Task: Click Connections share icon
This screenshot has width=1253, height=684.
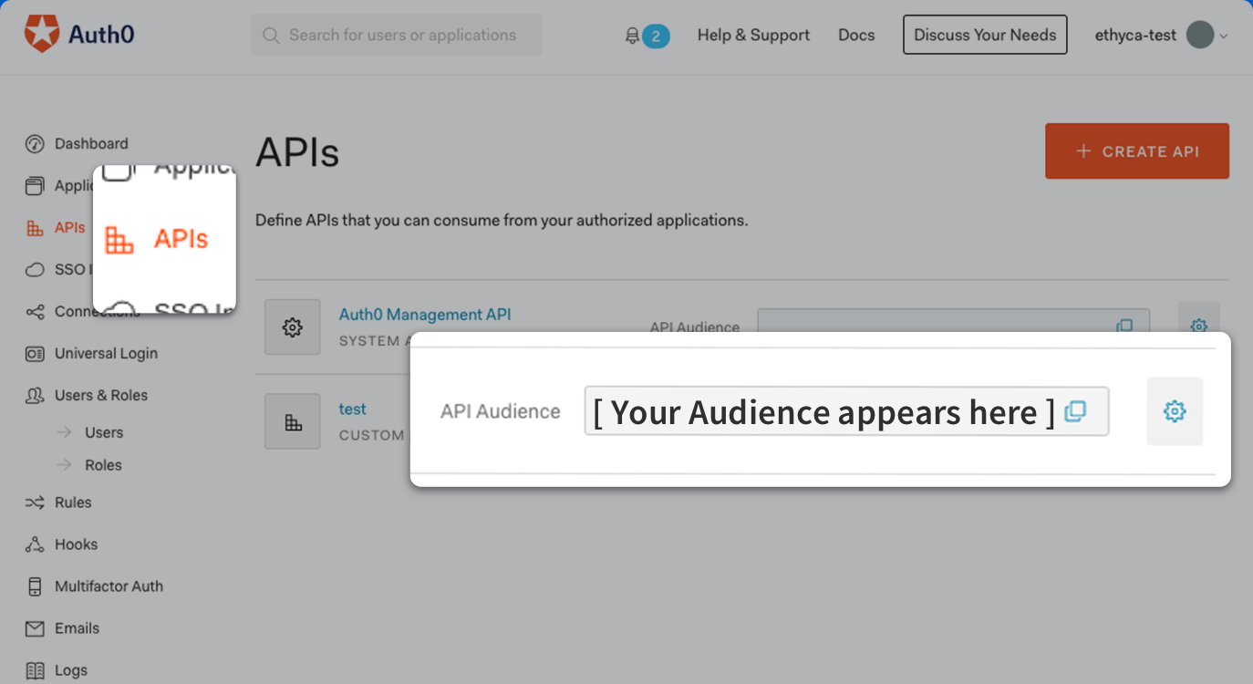Action: pyautogui.click(x=35, y=312)
